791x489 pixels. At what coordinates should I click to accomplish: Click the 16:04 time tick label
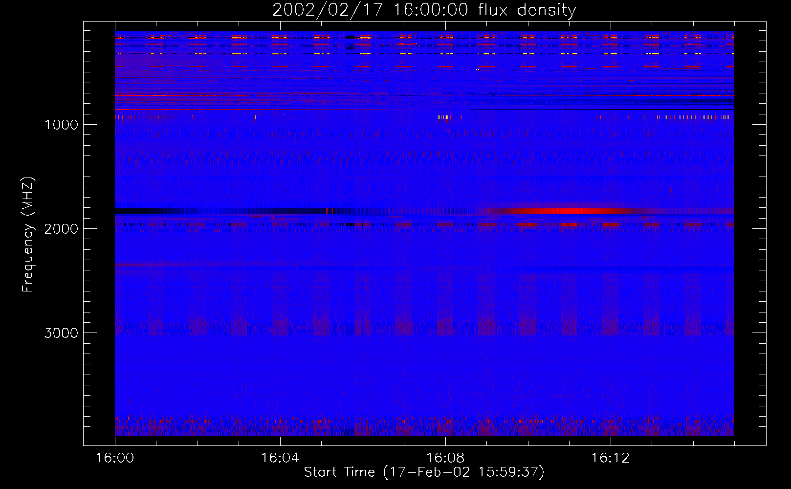click(280, 458)
